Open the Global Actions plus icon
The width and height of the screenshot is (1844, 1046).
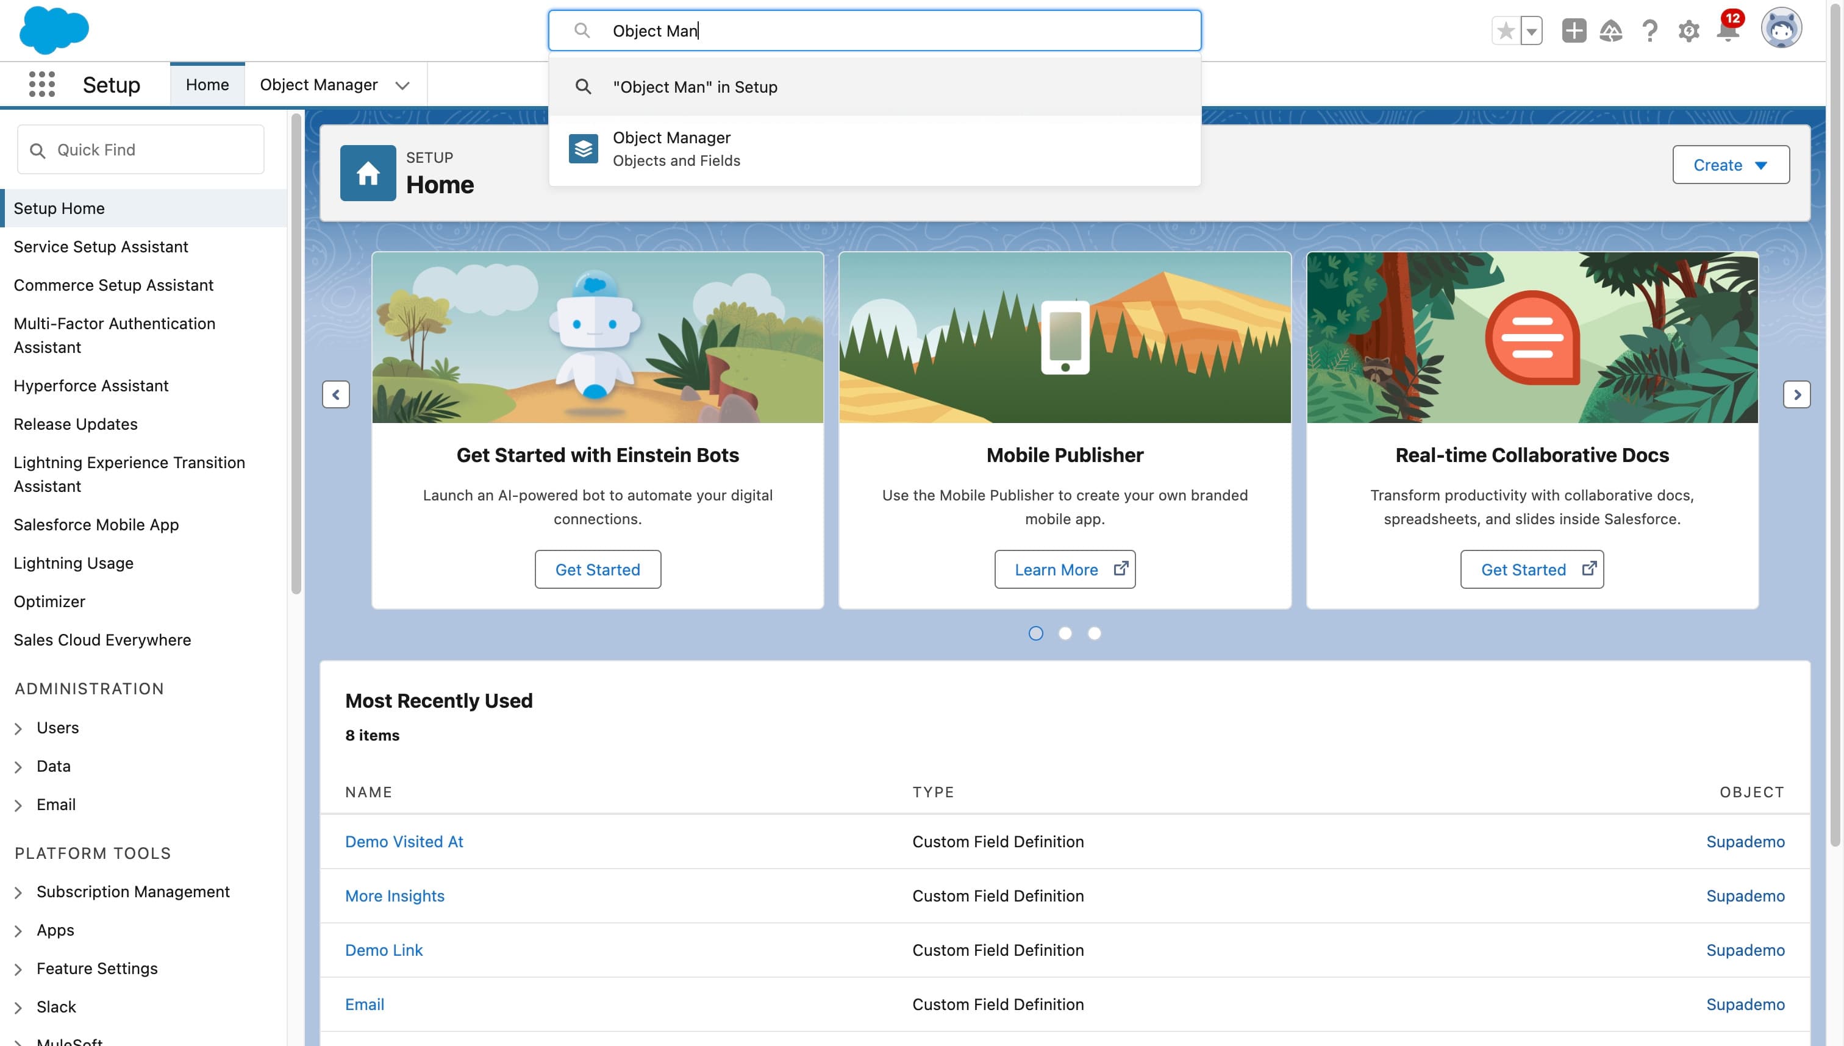point(1574,31)
